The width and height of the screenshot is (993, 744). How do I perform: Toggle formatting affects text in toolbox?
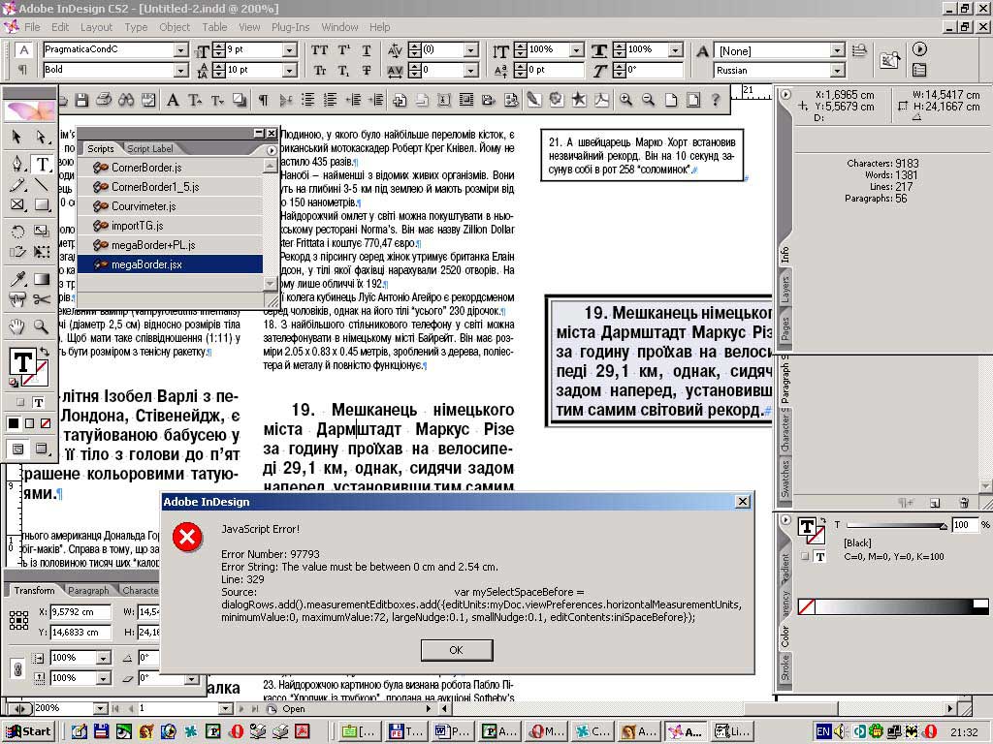point(39,402)
